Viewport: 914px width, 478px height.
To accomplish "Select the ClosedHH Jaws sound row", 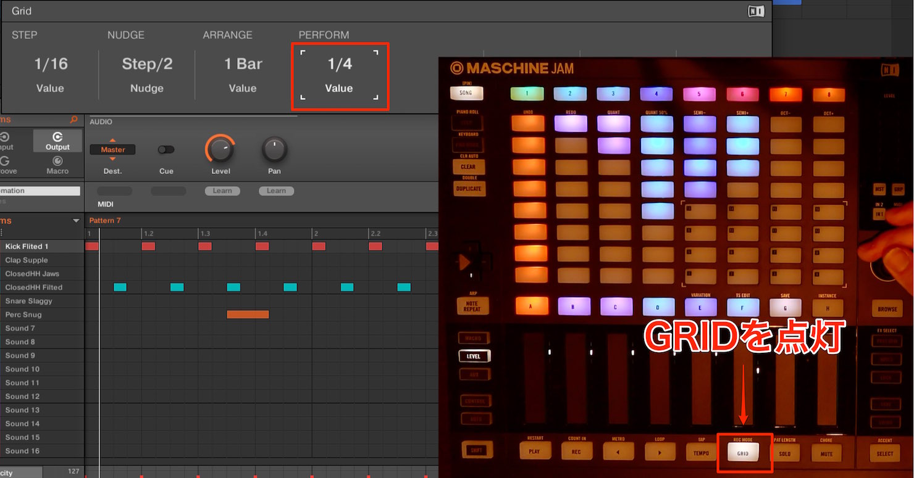I will [x=42, y=274].
